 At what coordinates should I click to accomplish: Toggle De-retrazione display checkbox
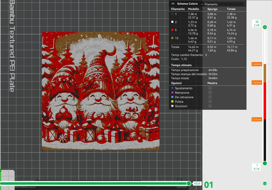[x=210, y=97]
